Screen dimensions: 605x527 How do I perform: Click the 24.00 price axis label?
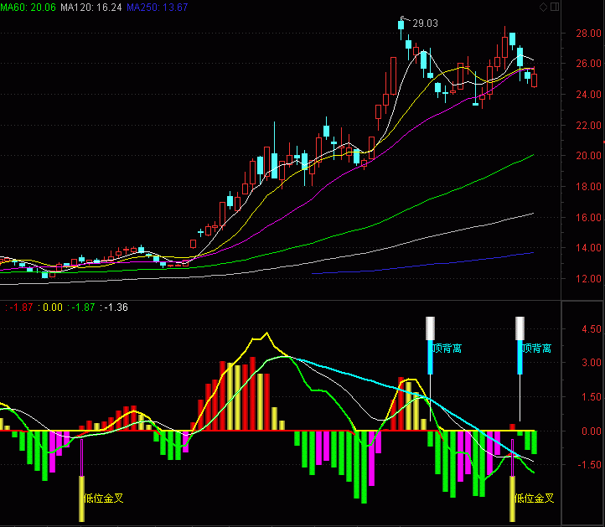(x=588, y=95)
